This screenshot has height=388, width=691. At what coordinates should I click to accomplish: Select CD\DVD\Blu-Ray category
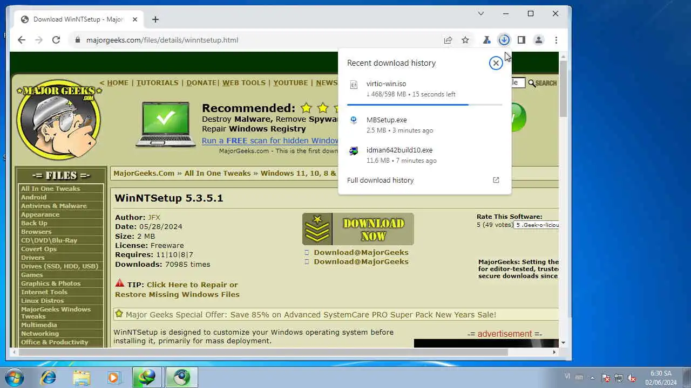49,240
